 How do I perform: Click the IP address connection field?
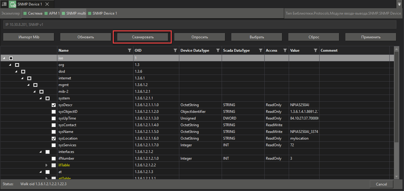click(x=200, y=24)
